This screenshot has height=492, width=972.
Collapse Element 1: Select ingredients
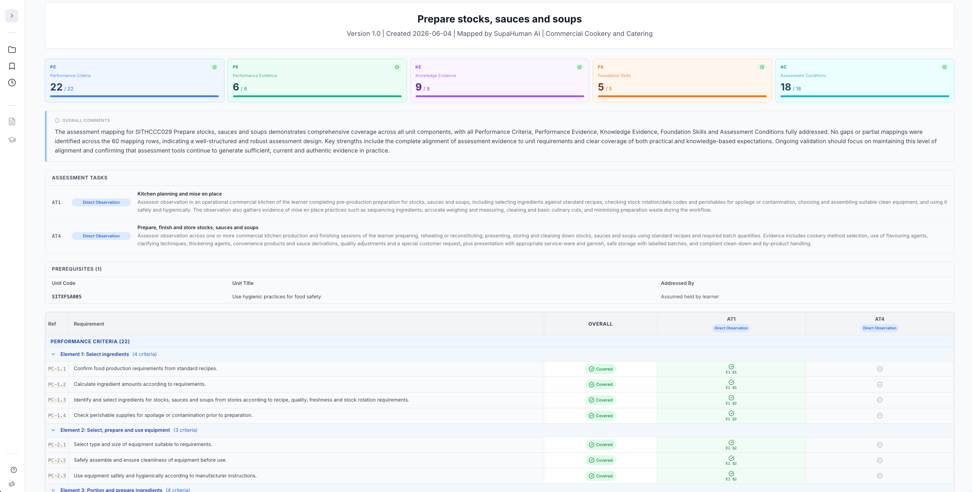(53, 354)
